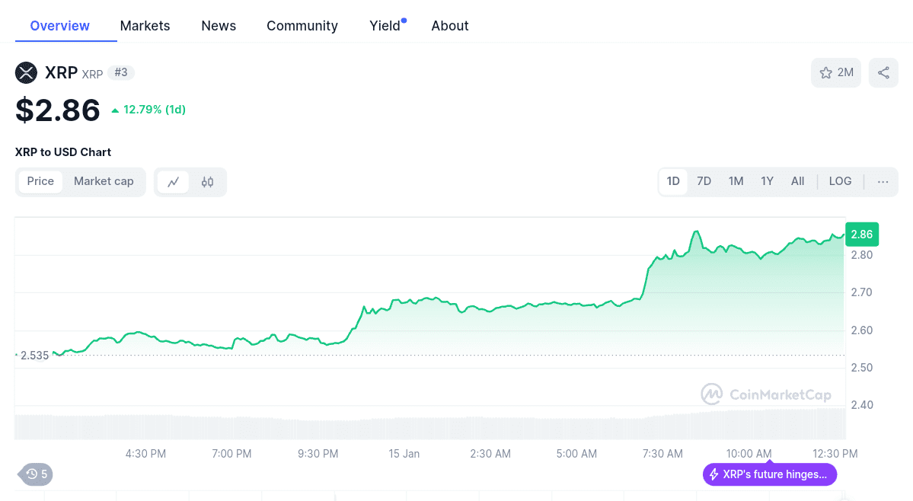Click the share icon button
913x501 pixels.
point(883,73)
